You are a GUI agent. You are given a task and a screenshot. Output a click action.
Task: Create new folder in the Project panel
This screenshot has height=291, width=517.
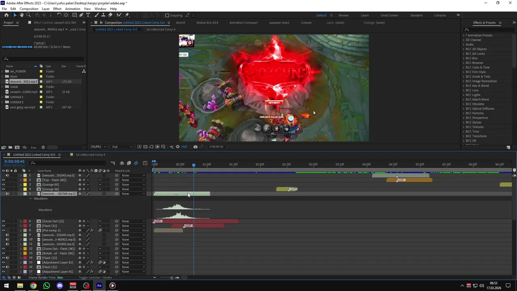coord(11,147)
